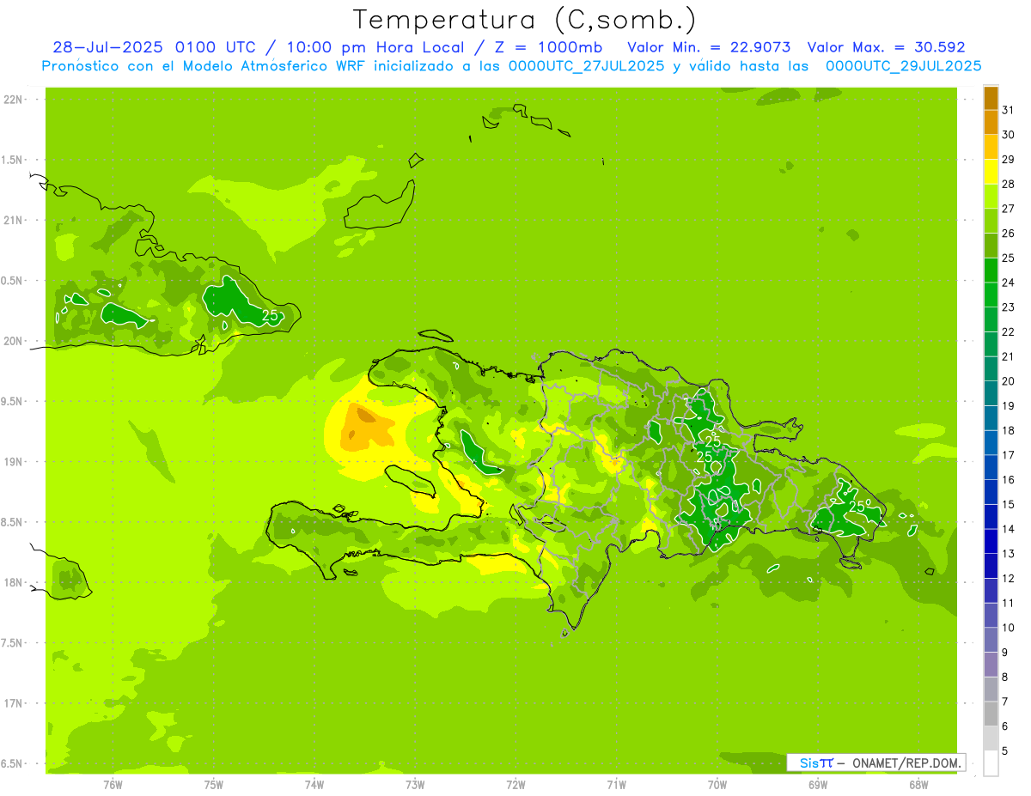This screenshot has height=796, width=1031.
Task: Click the '76W' longitude axis label
Action: tap(113, 785)
